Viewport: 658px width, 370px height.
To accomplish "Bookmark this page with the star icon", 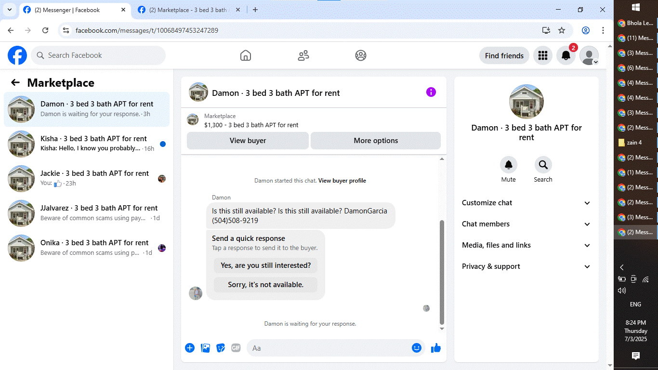I will 562,30.
